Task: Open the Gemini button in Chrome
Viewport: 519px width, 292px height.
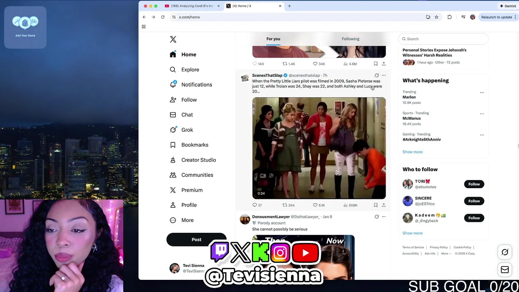Action: click(x=508, y=6)
